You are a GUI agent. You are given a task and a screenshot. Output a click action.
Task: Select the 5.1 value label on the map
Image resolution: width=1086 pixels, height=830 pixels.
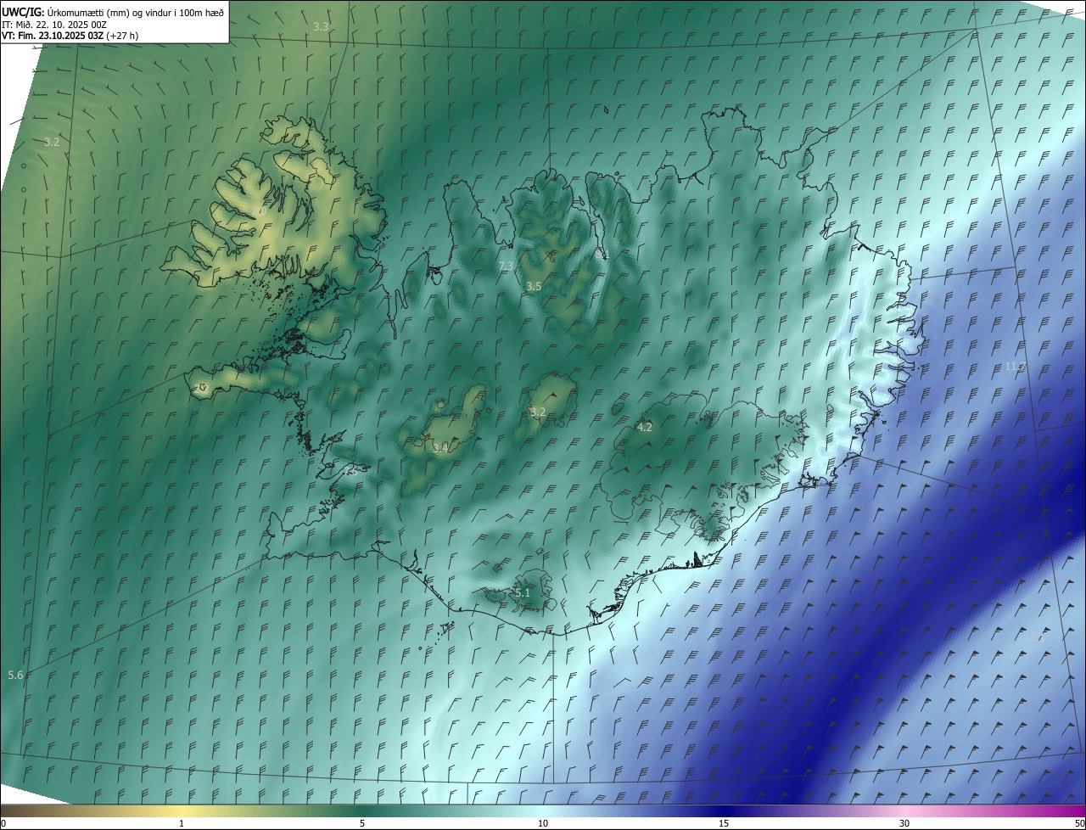point(522,592)
